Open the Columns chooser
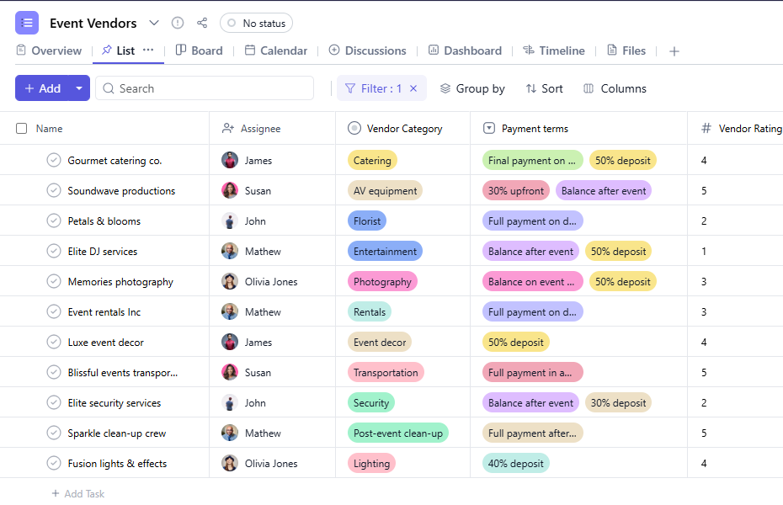The image size is (783, 505). click(x=615, y=88)
